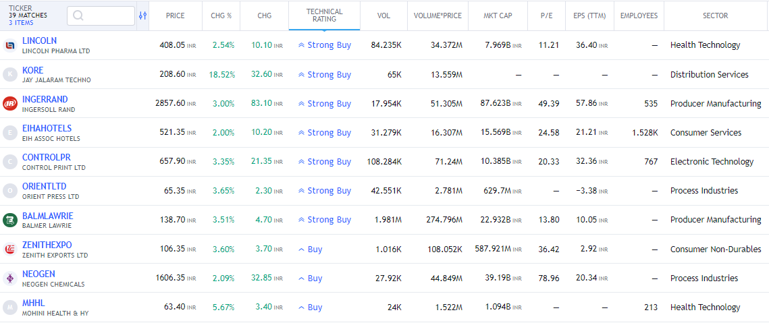Select the 87.623B market cap cell
Screen dimensions: 769x325
(501, 104)
